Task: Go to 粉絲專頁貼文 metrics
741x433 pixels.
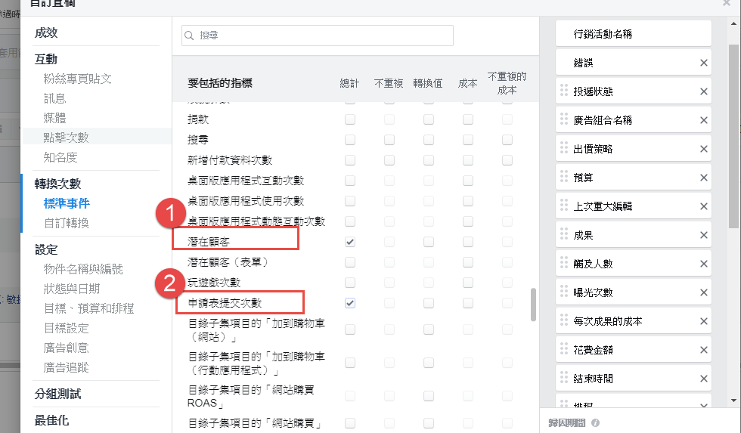Action: (78, 79)
